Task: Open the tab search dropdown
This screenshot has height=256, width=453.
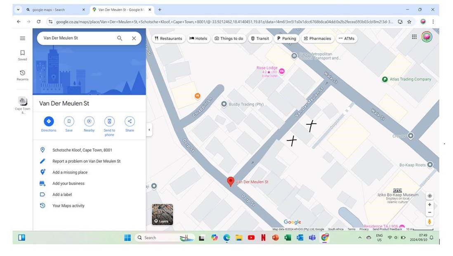Action: pos(18,9)
